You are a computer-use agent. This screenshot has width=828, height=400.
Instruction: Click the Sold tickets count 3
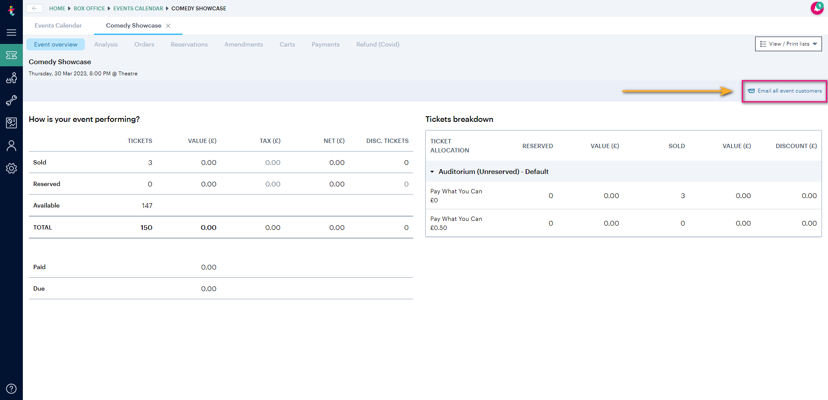point(150,163)
